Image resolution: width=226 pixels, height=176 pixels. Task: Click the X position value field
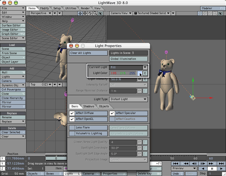point(16,158)
